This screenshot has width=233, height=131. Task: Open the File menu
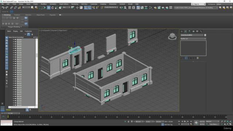click(3, 4)
